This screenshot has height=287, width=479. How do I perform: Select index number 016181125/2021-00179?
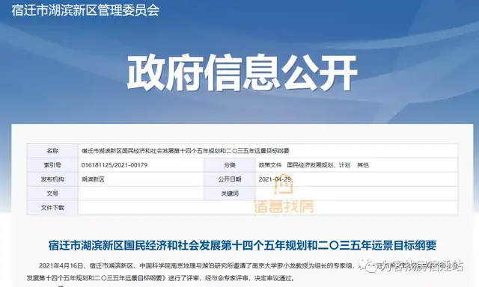point(115,165)
